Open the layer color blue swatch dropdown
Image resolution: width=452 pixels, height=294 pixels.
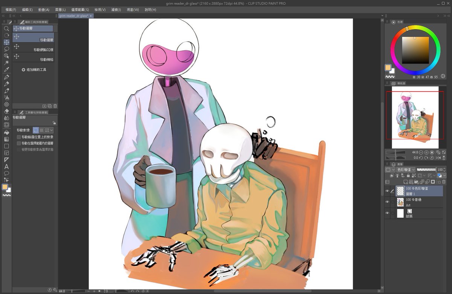(441, 176)
